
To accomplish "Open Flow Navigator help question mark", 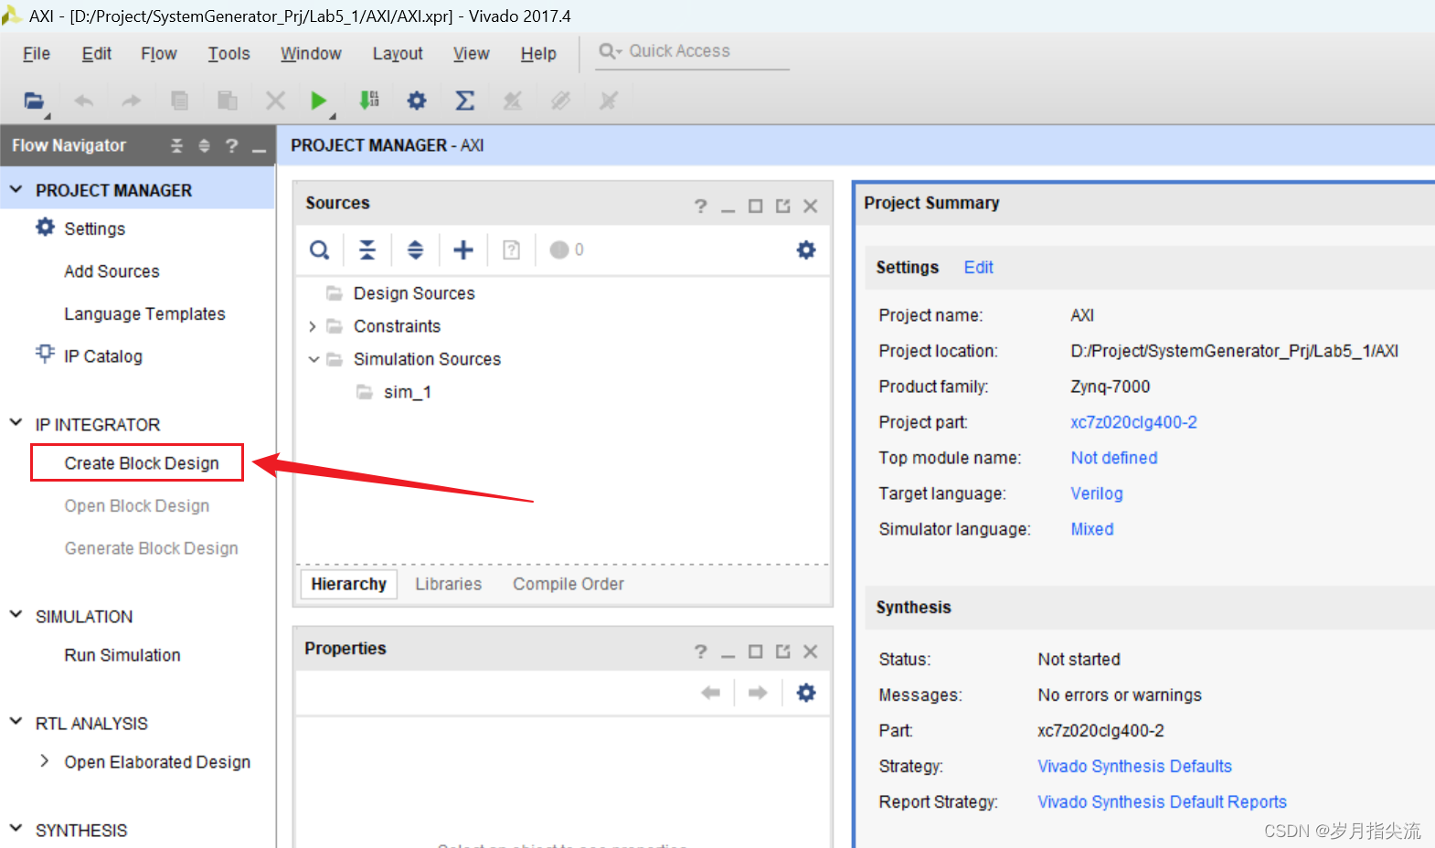I will point(232,145).
